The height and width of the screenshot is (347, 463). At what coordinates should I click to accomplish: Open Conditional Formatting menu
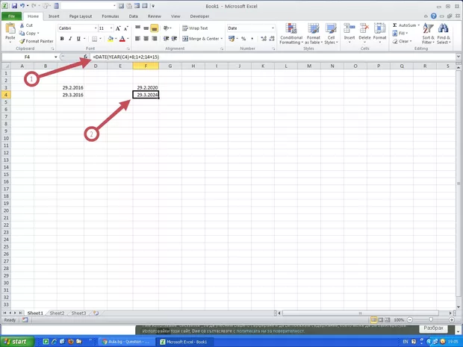[291, 34]
